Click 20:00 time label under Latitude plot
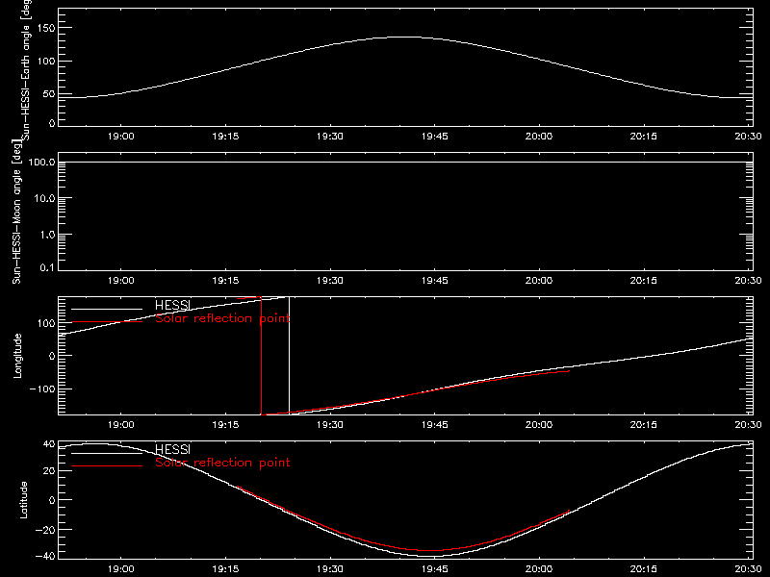The image size is (770, 577). [x=539, y=569]
